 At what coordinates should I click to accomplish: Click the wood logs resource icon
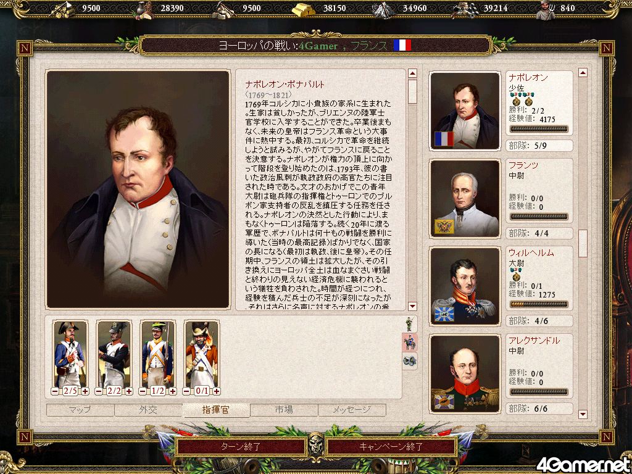coord(64,9)
